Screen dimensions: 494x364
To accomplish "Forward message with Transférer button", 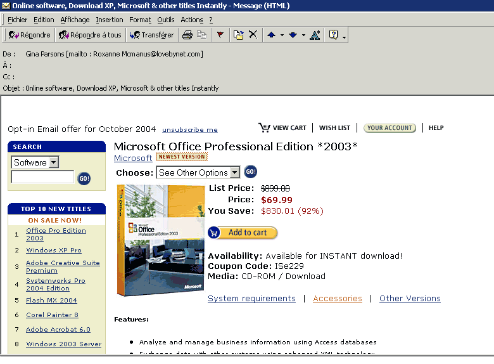I will (x=151, y=35).
